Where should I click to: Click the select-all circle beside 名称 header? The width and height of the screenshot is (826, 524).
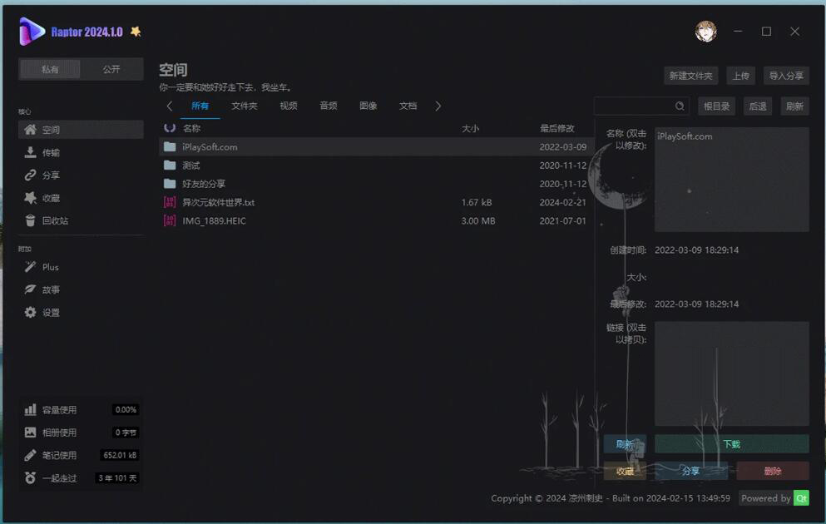169,127
